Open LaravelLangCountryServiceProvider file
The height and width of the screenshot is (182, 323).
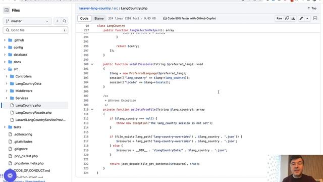point(40,120)
